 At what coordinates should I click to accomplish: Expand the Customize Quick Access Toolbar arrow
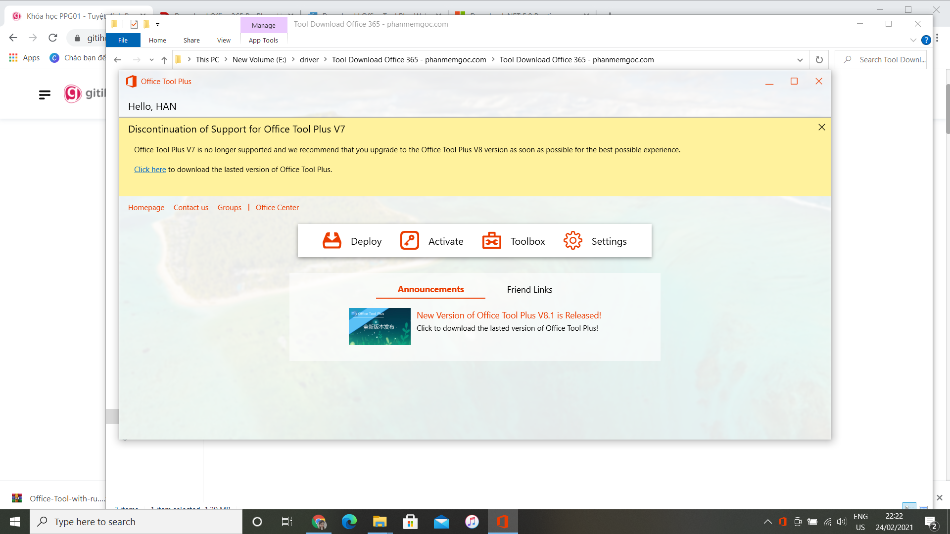(x=157, y=24)
